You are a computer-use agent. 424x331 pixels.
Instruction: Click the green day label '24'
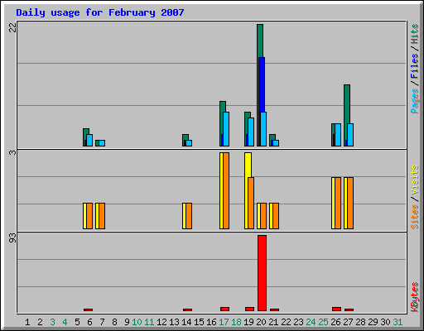[x=311, y=322]
